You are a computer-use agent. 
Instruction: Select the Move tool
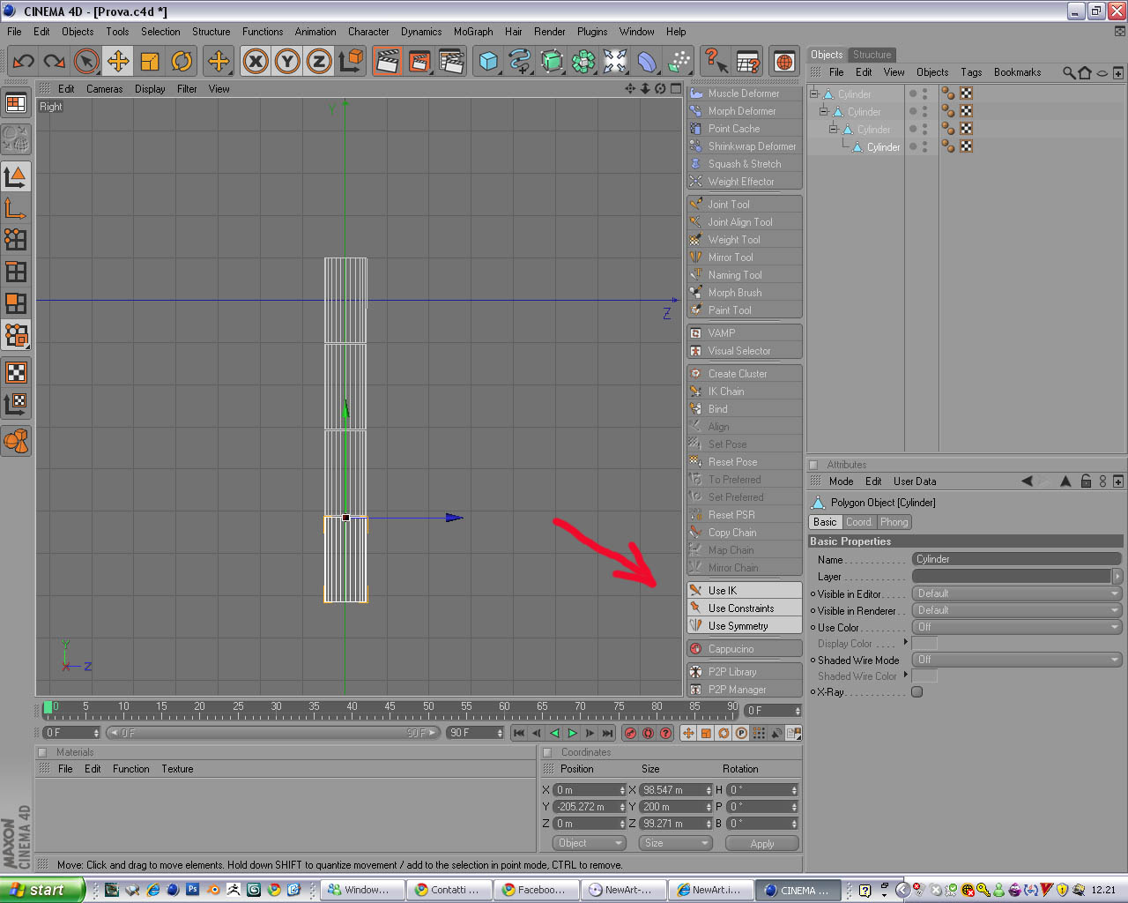[x=118, y=61]
